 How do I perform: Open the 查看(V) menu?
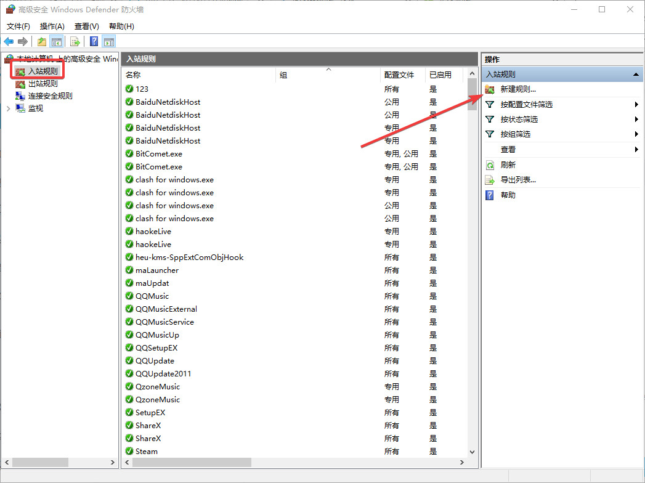(86, 26)
